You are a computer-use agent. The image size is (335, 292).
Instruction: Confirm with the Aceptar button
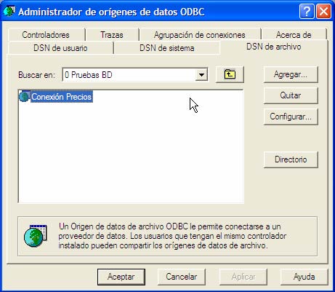(121, 277)
